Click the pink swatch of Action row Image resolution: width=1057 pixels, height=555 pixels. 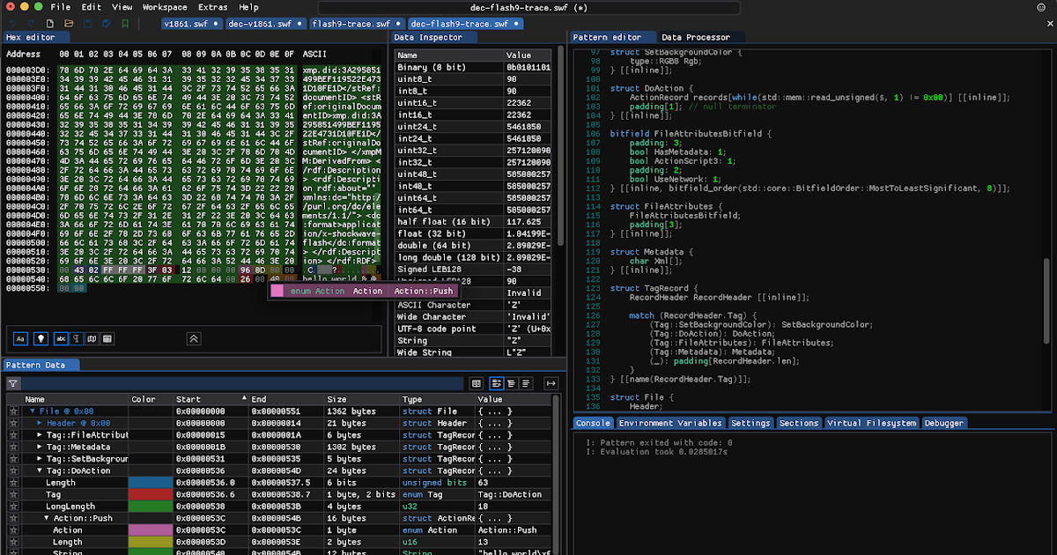[x=150, y=530]
